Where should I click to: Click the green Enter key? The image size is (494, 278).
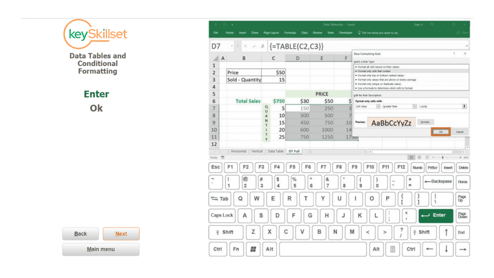(436, 215)
